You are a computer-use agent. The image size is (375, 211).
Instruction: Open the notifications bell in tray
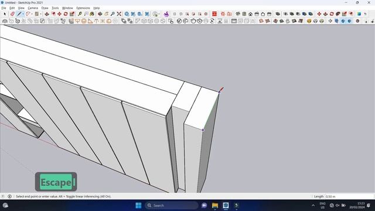point(369,205)
